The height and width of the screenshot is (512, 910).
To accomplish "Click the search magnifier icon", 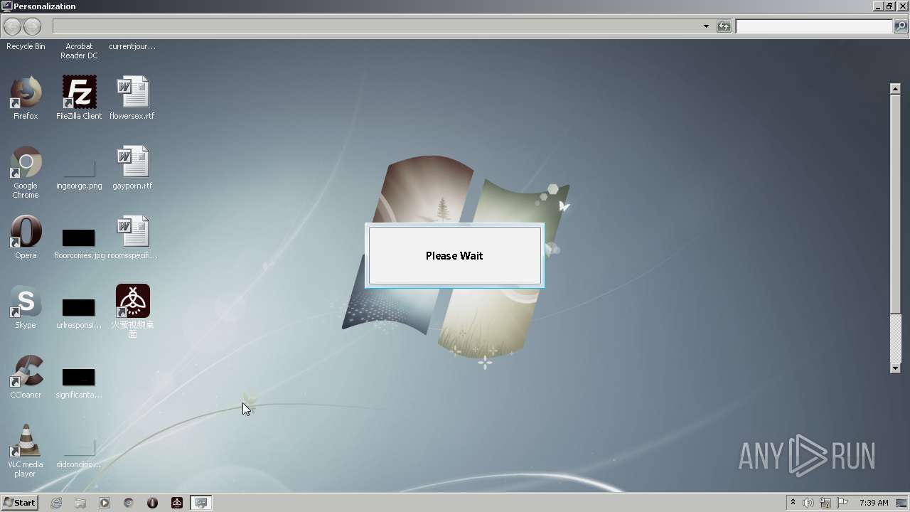I will coord(900,26).
